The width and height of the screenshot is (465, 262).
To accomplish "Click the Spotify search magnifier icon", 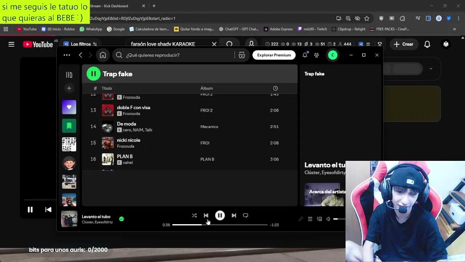I will click(x=119, y=55).
